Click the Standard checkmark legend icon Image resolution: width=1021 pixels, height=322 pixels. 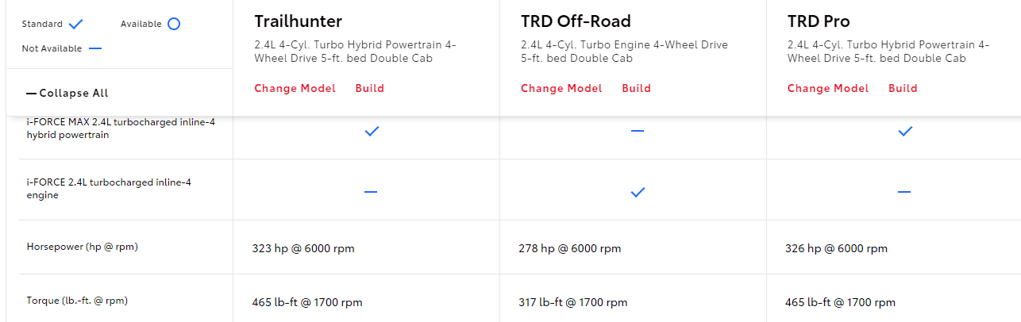76,25
